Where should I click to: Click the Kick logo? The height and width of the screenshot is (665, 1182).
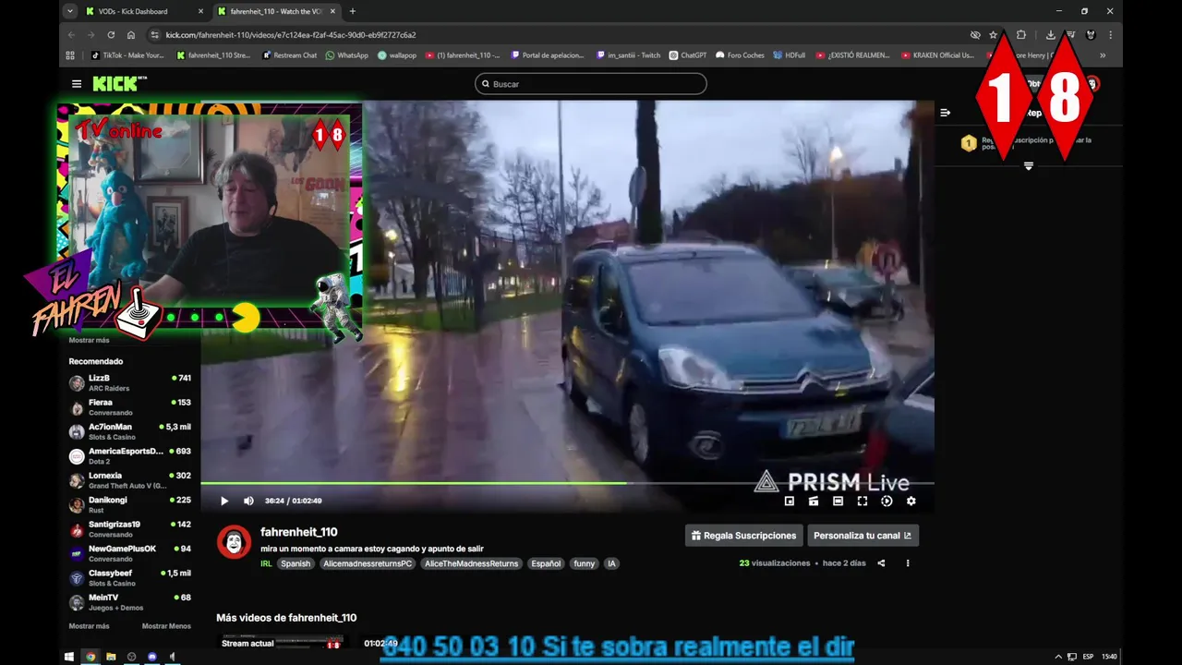point(119,83)
